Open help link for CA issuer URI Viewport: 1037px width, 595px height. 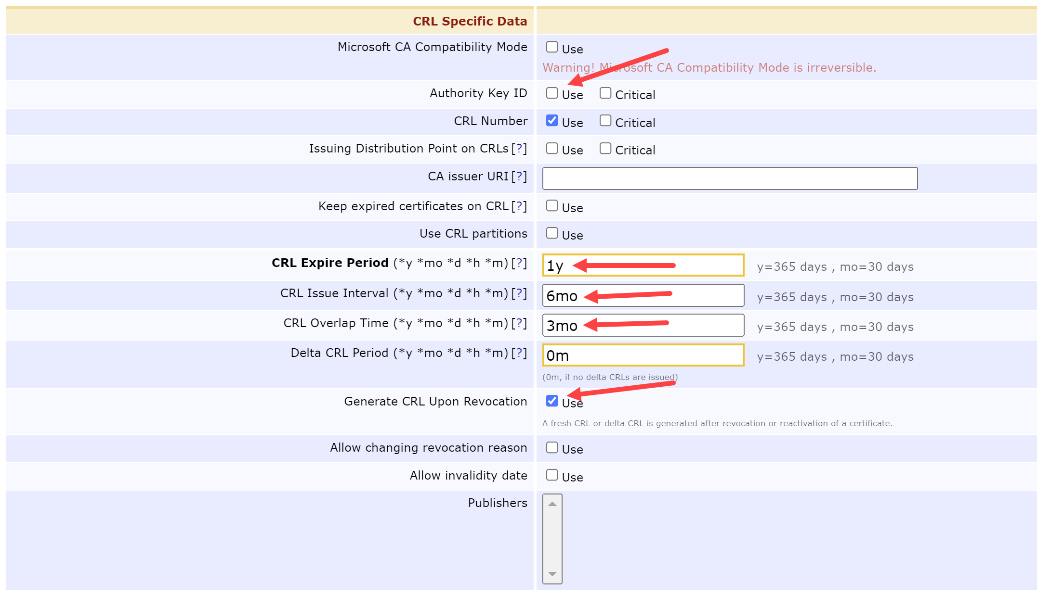tap(519, 177)
